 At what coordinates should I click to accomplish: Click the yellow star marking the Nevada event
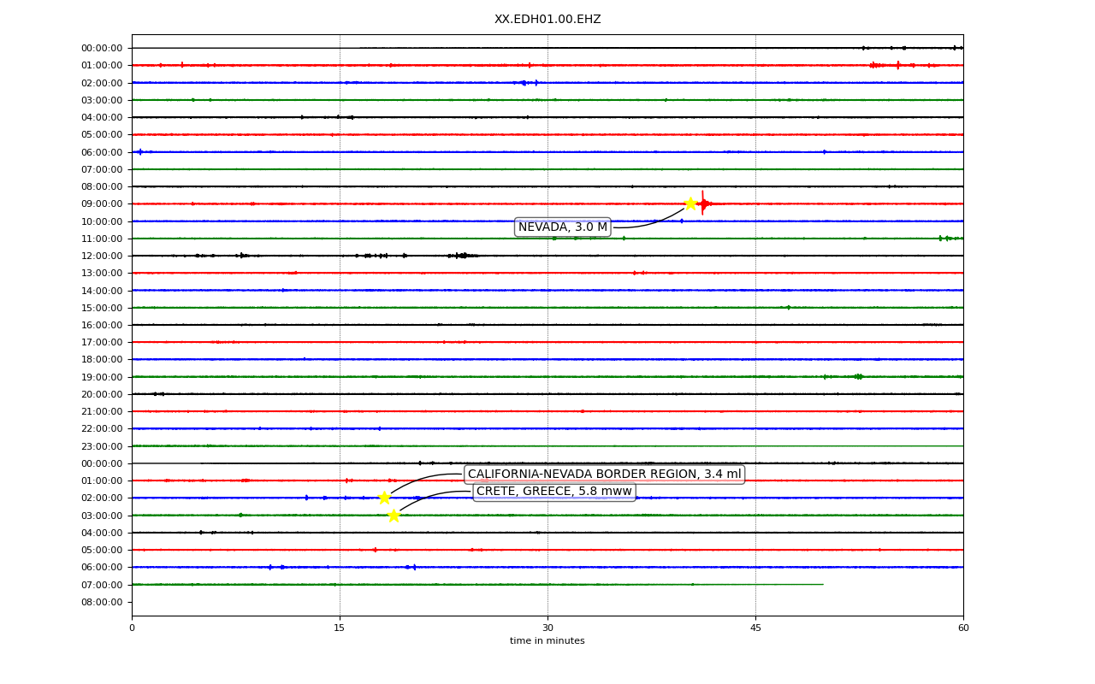tap(690, 203)
